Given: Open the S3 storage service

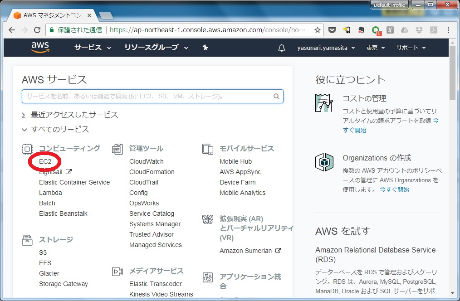Looking at the screenshot, I should (x=43, y=252).
